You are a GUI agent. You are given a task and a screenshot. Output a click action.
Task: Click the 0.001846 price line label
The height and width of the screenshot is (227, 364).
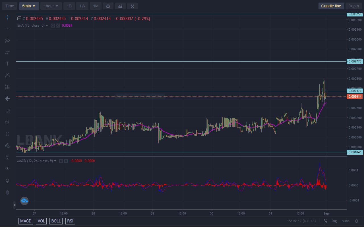click(x=355, y=152)
